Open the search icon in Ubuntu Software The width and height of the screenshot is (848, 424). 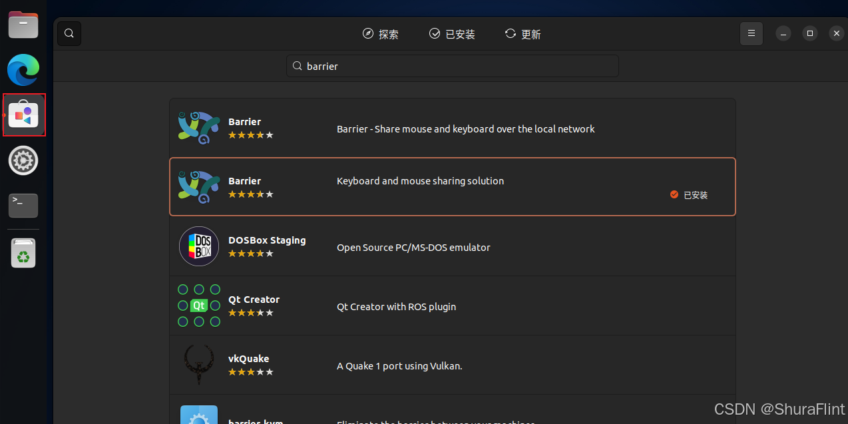click(69, 33)
